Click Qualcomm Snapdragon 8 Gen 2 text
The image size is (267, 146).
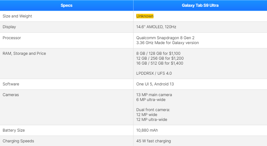coord(165,38)
